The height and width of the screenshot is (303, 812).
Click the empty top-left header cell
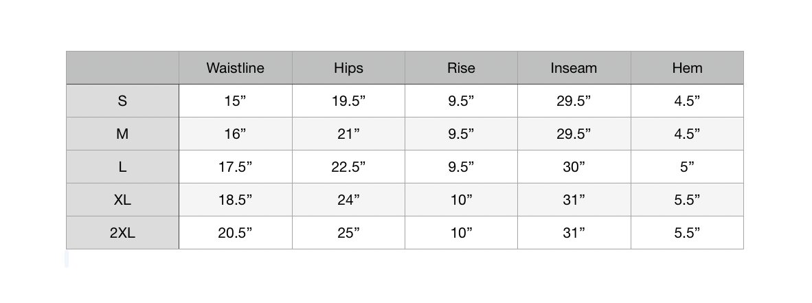point(122,68)
